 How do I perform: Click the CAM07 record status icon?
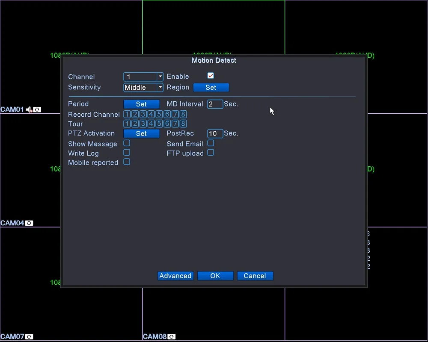click(29, 336)
